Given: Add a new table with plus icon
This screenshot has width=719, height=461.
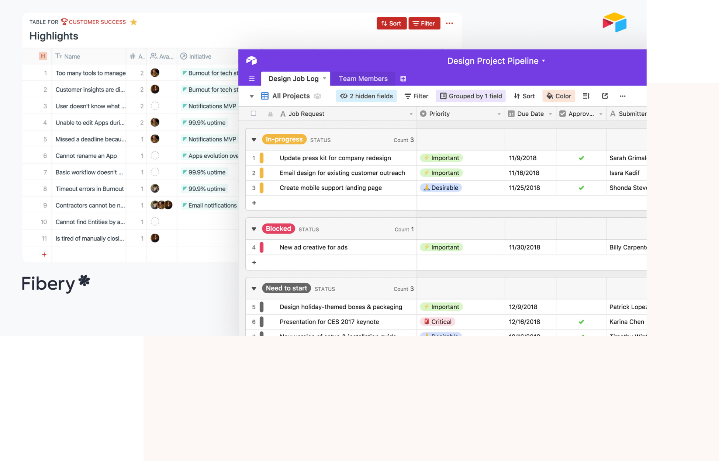Looking at the screenshot, I should 403,78.
